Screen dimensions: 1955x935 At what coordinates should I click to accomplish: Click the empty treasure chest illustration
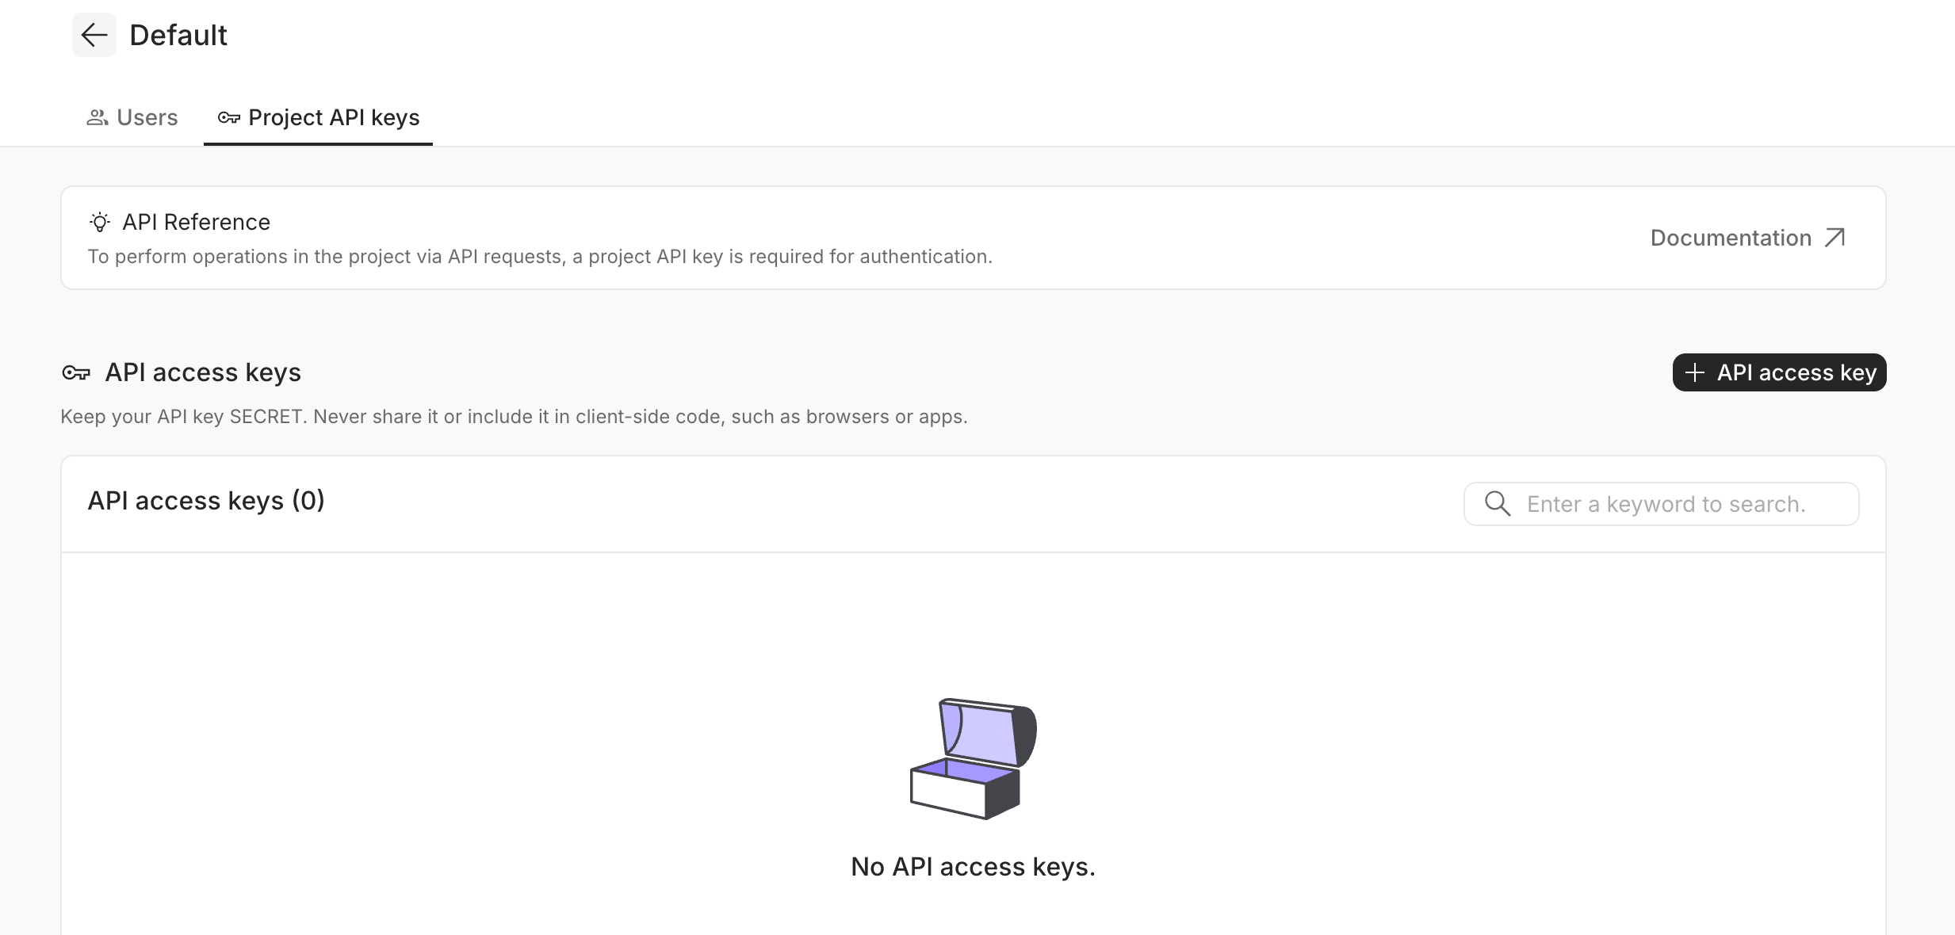973,758
